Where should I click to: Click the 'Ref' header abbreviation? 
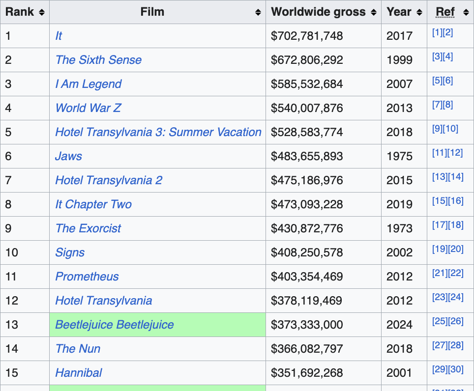(x=445, y=12)
